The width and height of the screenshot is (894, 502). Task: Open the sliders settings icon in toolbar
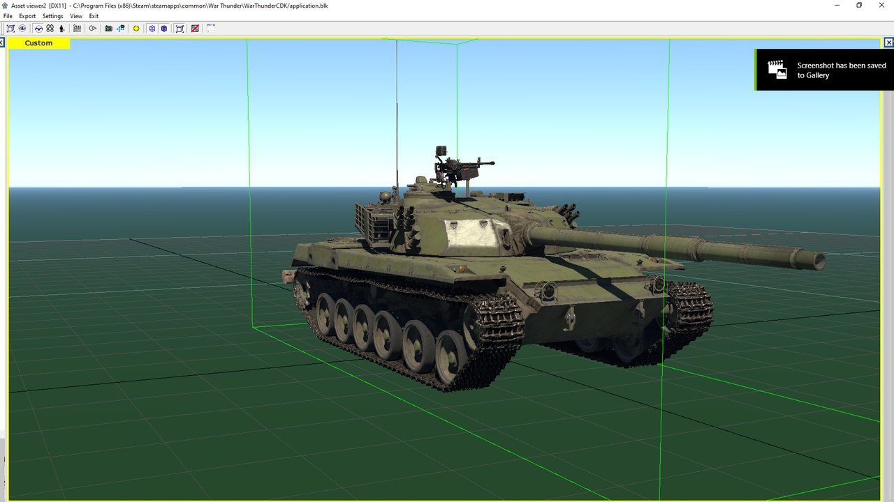pos(77,29)
